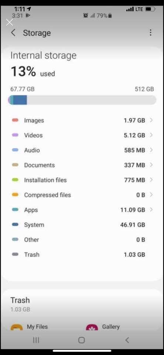Open the Documents storage category
The height and width of the screenshot is (355, 164).
click(82, 165)
